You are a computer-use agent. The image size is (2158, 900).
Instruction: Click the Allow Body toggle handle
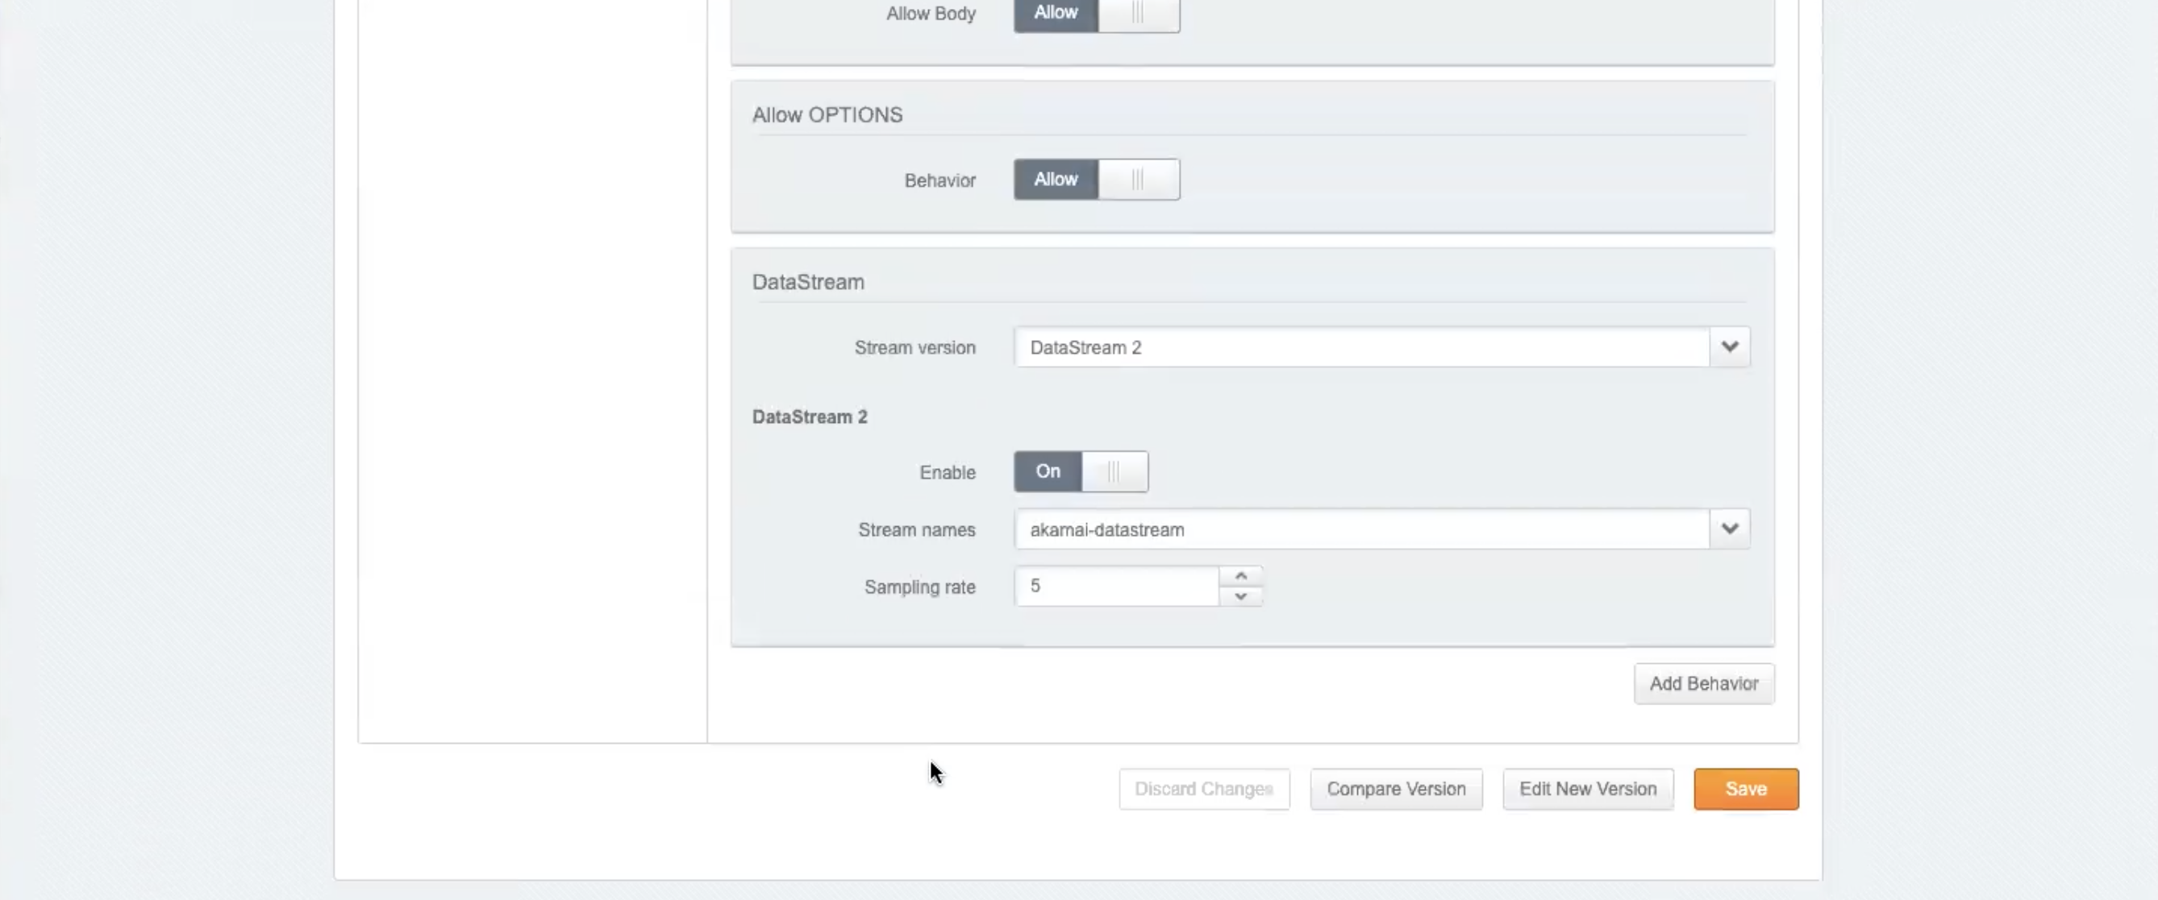pos(1138,14)
